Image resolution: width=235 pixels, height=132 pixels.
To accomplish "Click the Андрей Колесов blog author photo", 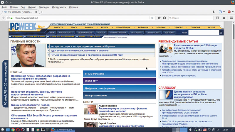I will pos(91,109).
